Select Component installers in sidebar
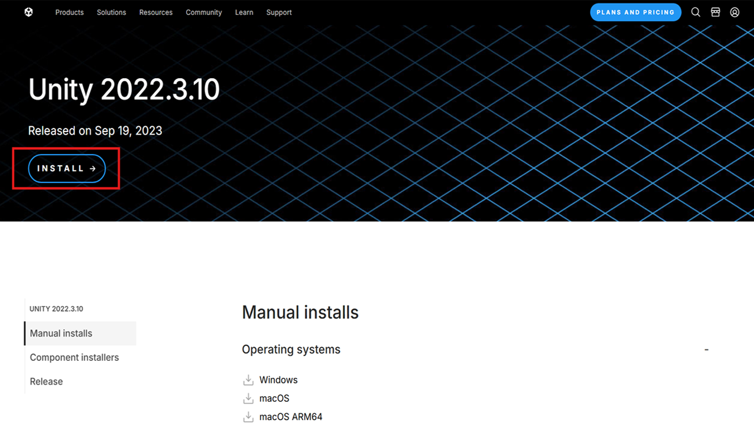754x424 pixels. point(74,357)
